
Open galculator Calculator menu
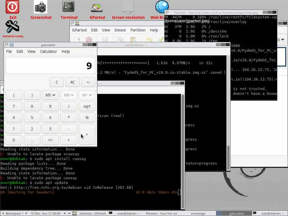point(48,51)
